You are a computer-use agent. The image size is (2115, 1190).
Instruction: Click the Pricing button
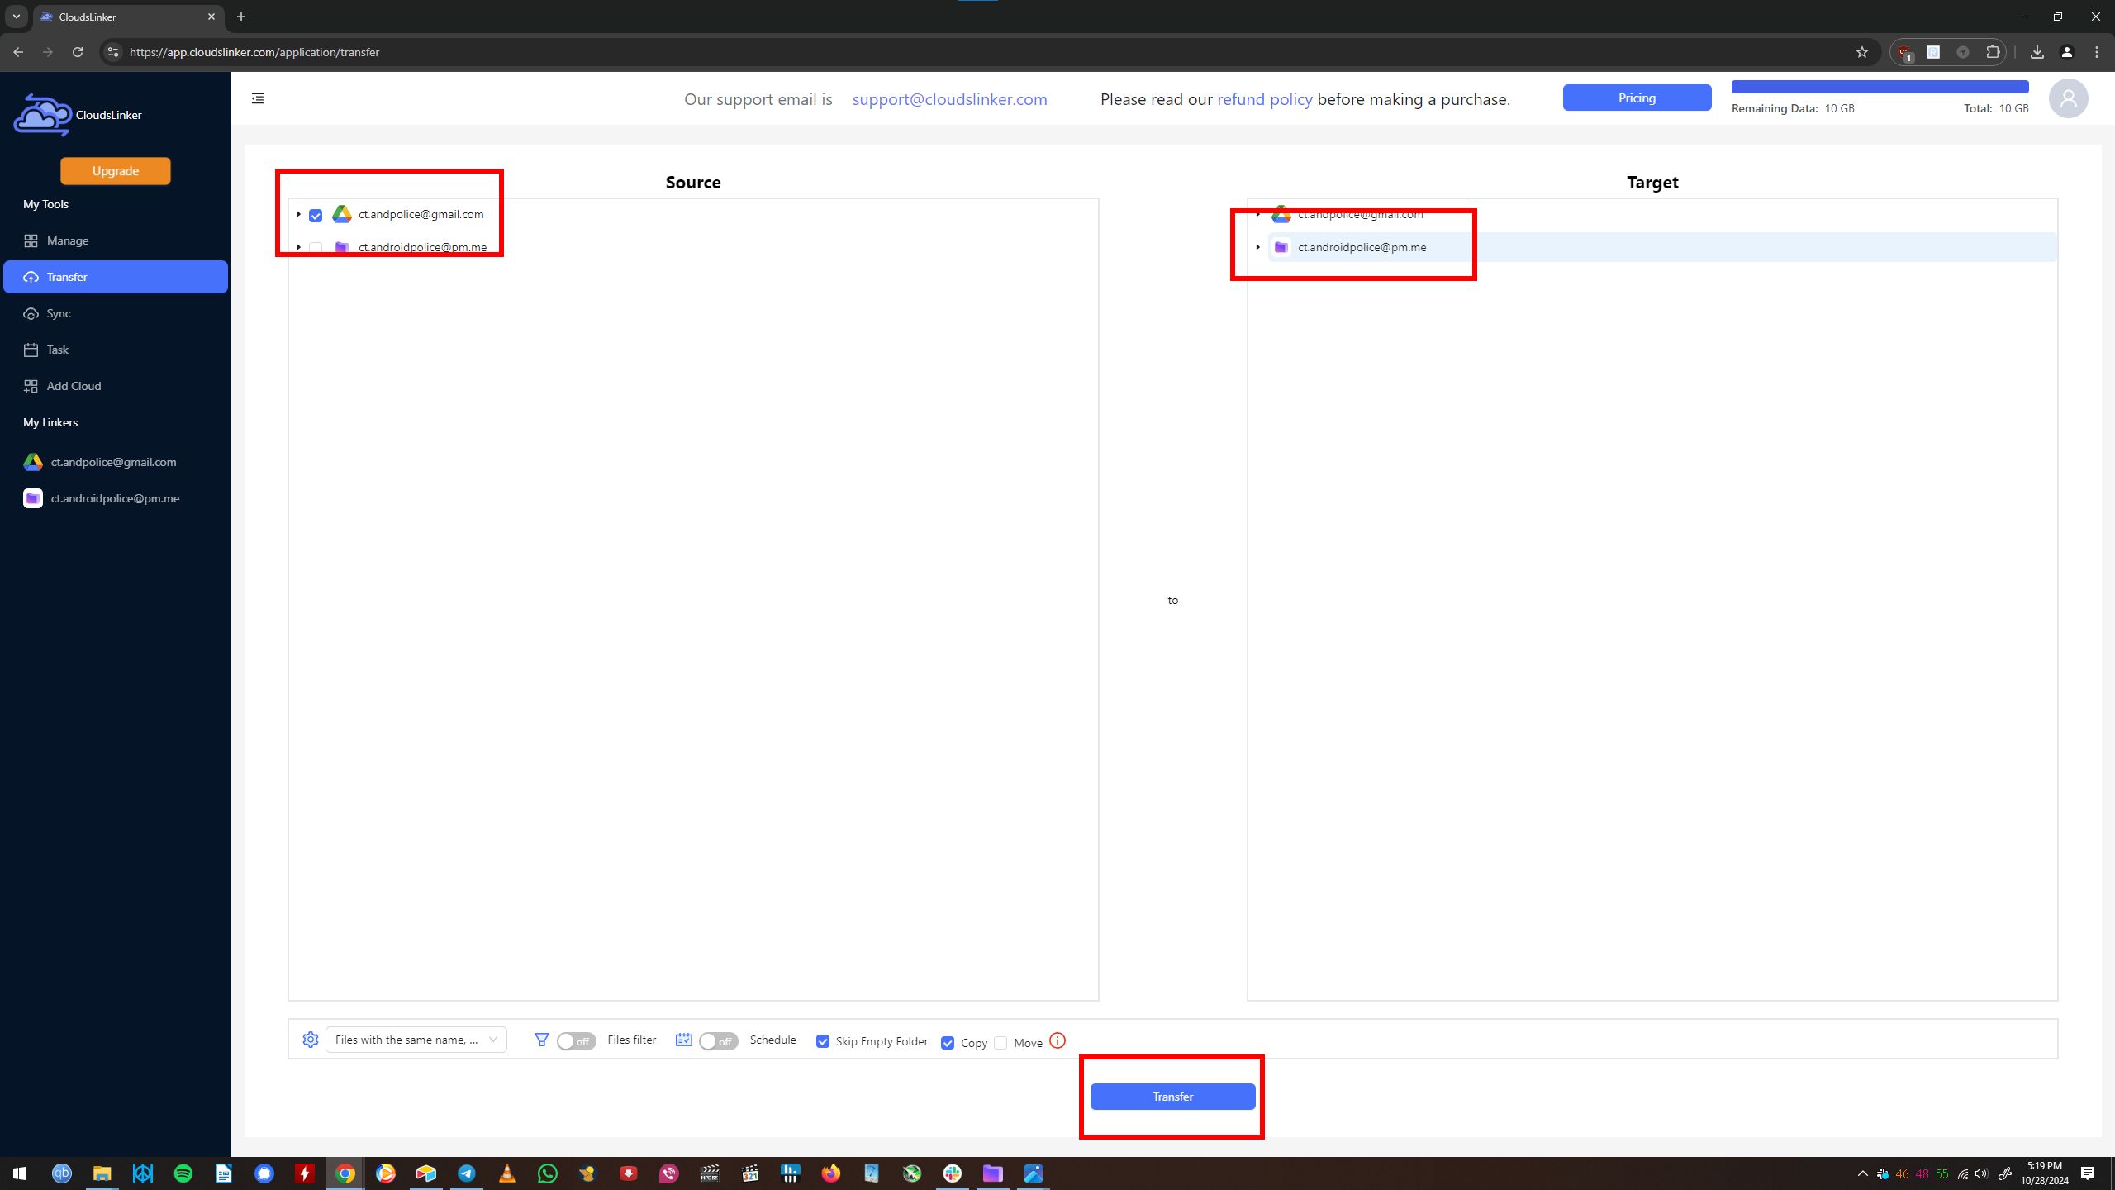[1637, 98]
